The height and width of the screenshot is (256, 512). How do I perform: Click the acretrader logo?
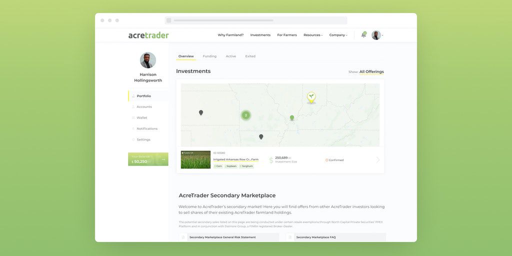tap(148, 35)
